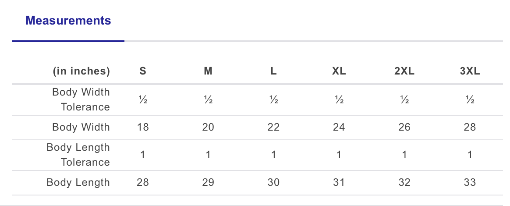Click the (in inches) header label
The width and height of the screenshot is (510, 206).
click(81, 71)
